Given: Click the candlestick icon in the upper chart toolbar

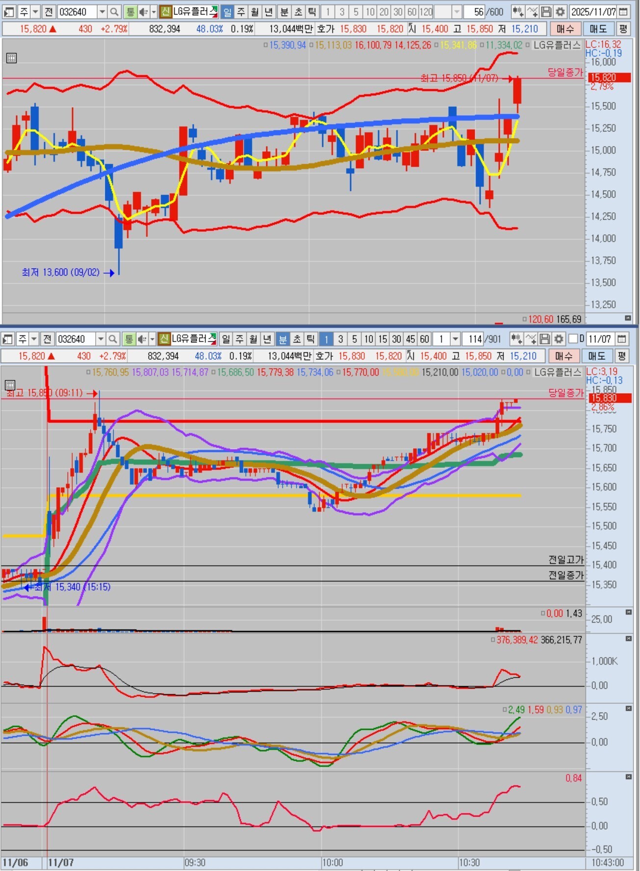Looking at the screenshot, I should click(517, 12).
